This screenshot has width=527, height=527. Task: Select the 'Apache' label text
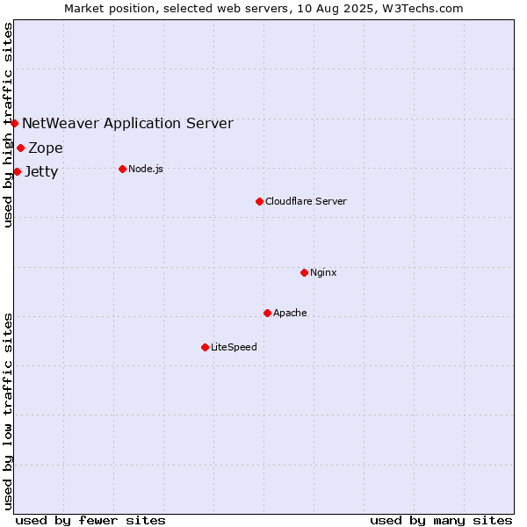(x=290, y=313)
